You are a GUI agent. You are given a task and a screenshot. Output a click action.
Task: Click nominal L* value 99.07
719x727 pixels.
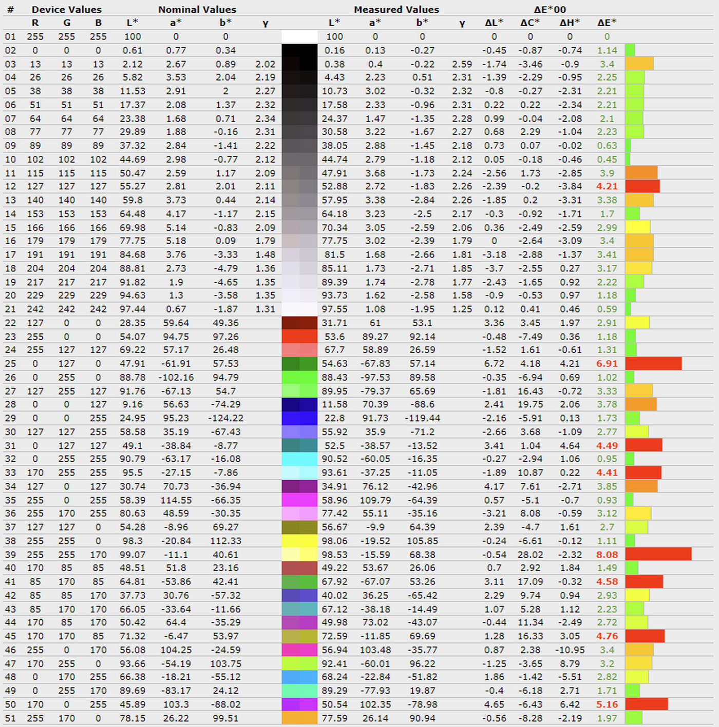pos(133,555)
